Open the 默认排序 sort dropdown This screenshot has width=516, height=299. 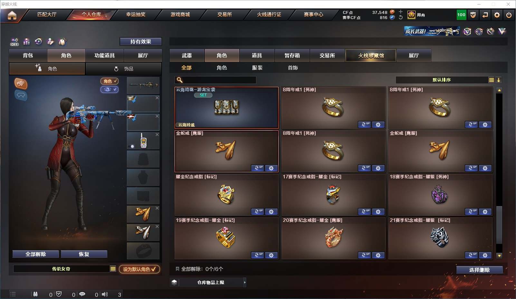click(491, 80)
